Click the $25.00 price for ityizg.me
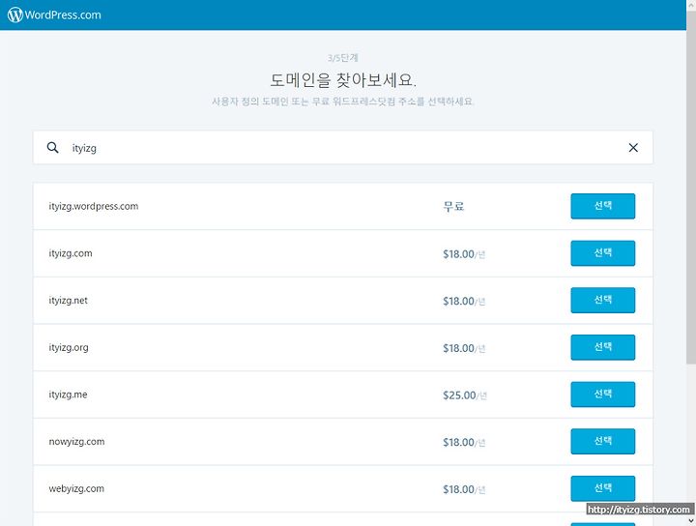The height and width of the screenshot is (526, 696). click(x=464, y=395)
